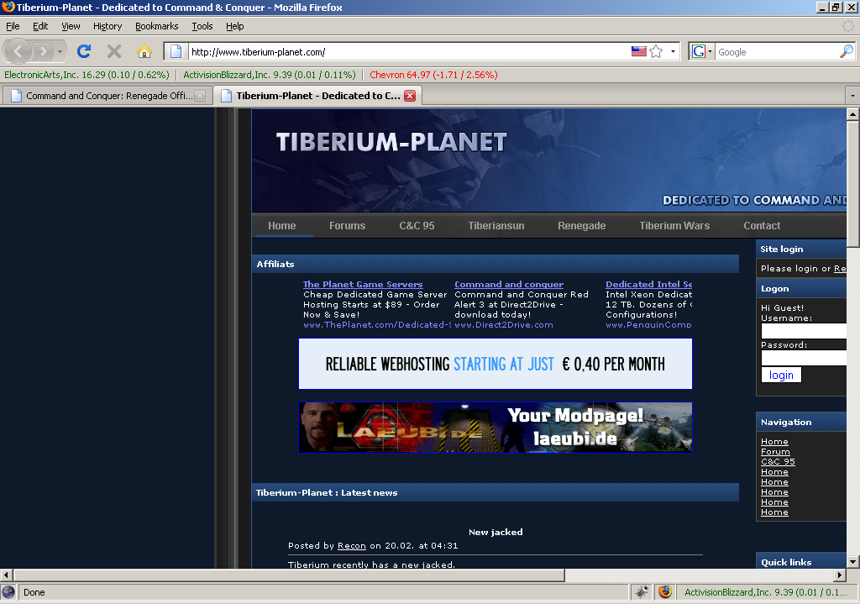The width and height of the screenshot is (860, 604).
Task: Click The Planet Game Servers ad link
Action: 363,285
